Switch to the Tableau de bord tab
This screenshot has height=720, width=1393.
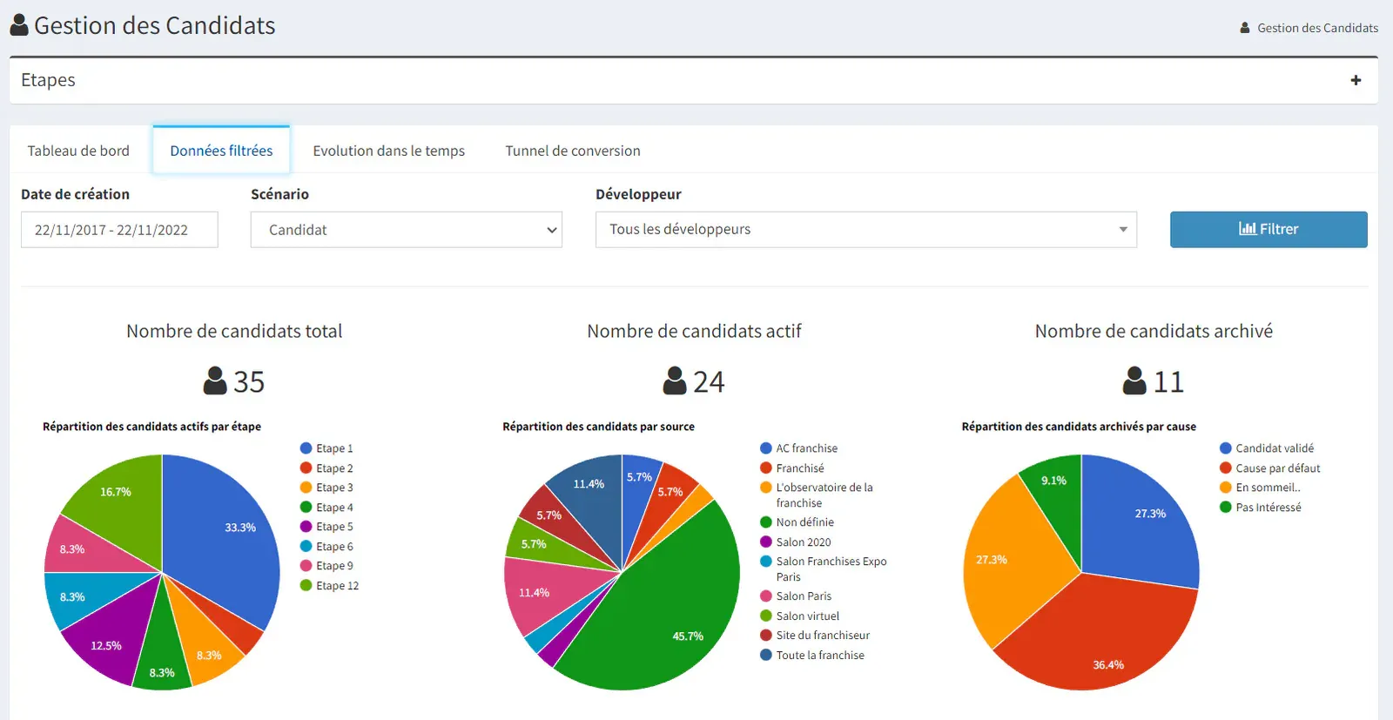(x=78, y=151)
